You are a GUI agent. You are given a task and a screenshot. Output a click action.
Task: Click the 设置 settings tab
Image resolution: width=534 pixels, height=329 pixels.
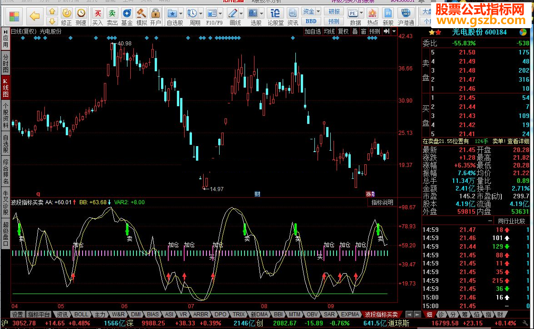[x=17, y=314]
